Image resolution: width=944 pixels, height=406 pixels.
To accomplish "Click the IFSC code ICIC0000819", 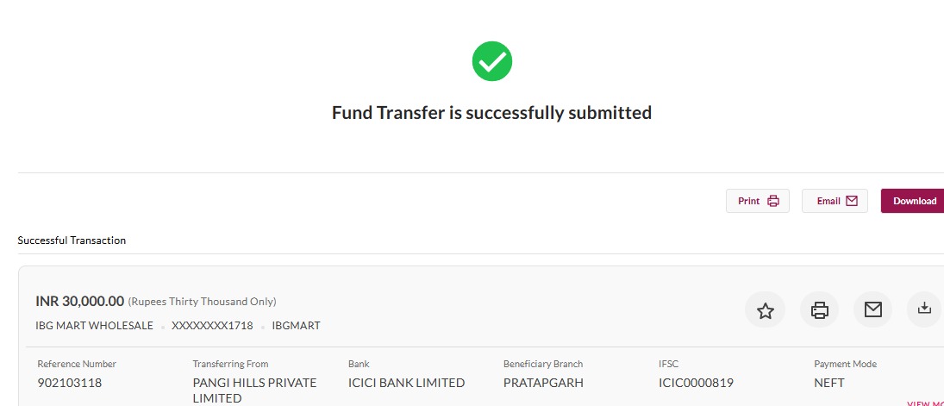I will (x=696, y=383).
